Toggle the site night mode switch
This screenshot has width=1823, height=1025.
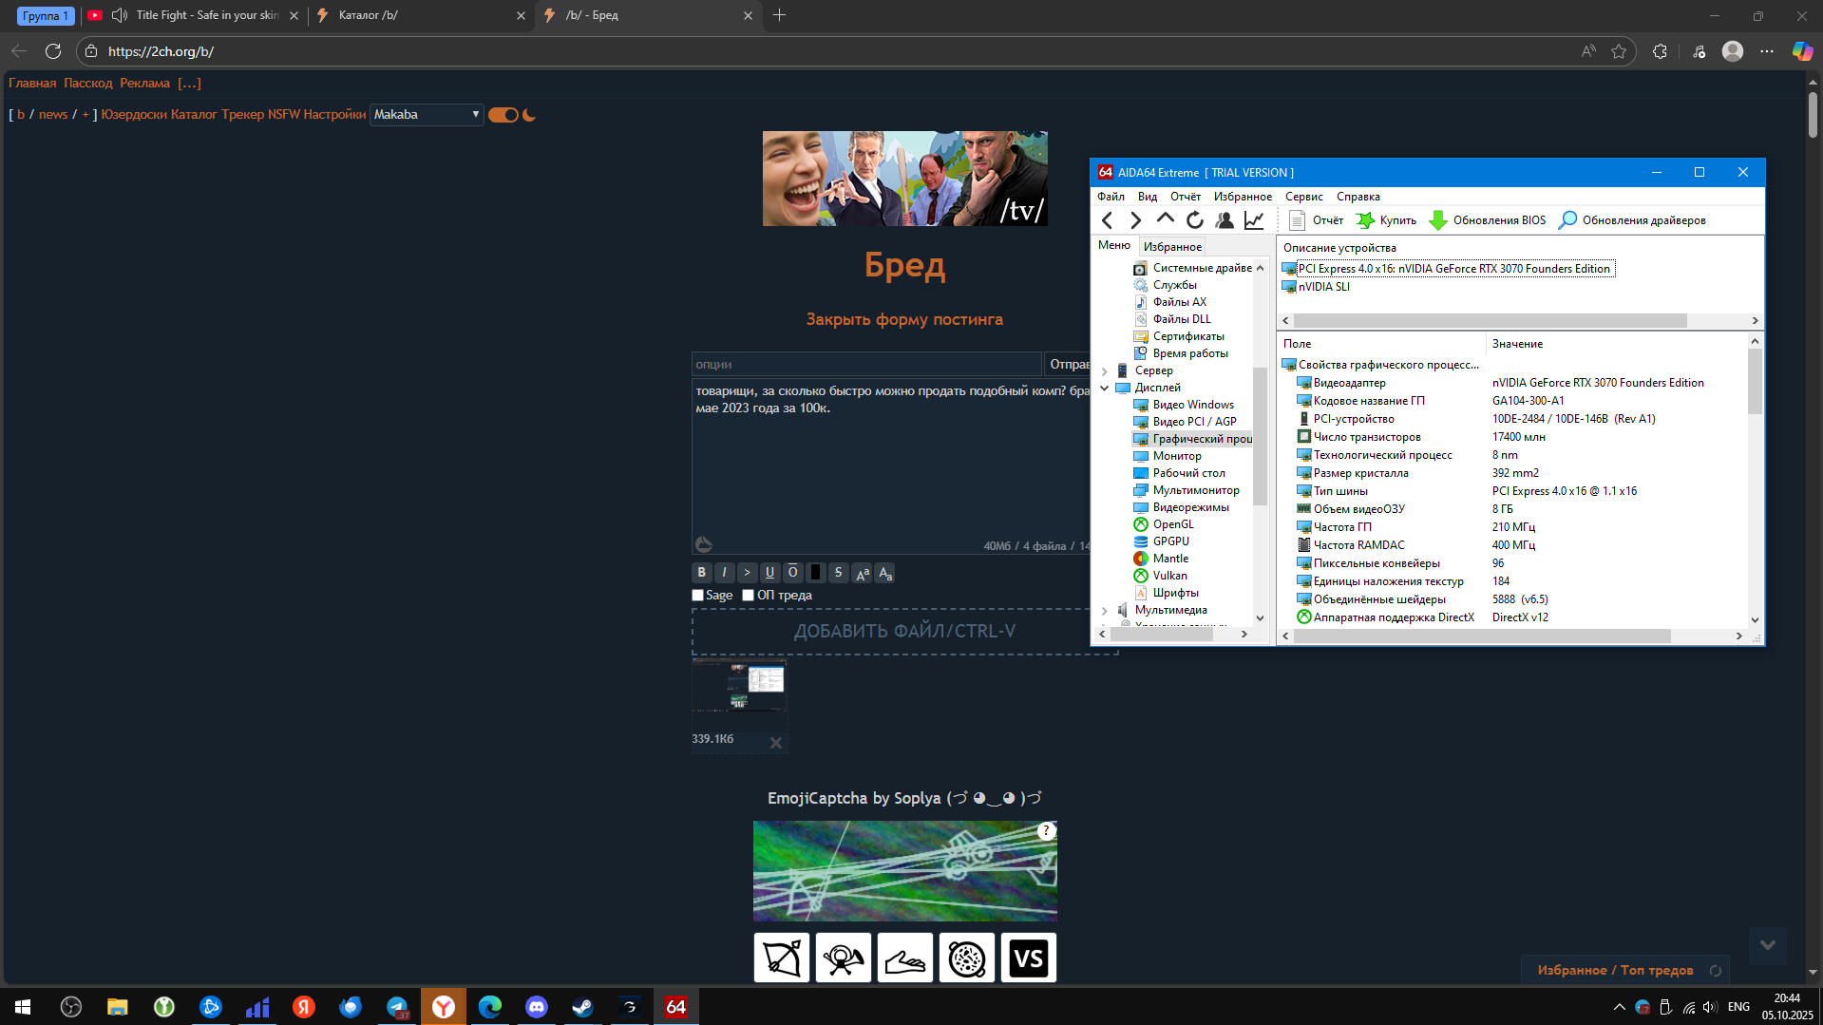(x=503, y=115)
